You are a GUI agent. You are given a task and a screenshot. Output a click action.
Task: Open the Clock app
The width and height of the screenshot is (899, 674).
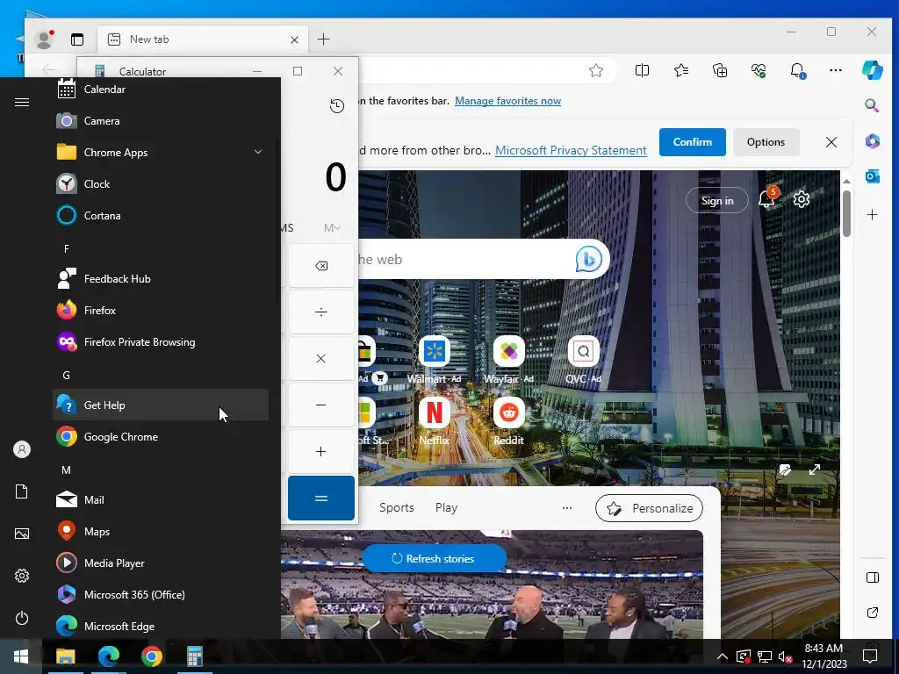click(x=161, y=184)
